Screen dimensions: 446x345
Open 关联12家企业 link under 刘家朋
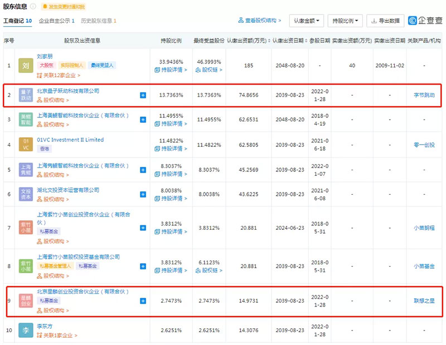point(59,75)
